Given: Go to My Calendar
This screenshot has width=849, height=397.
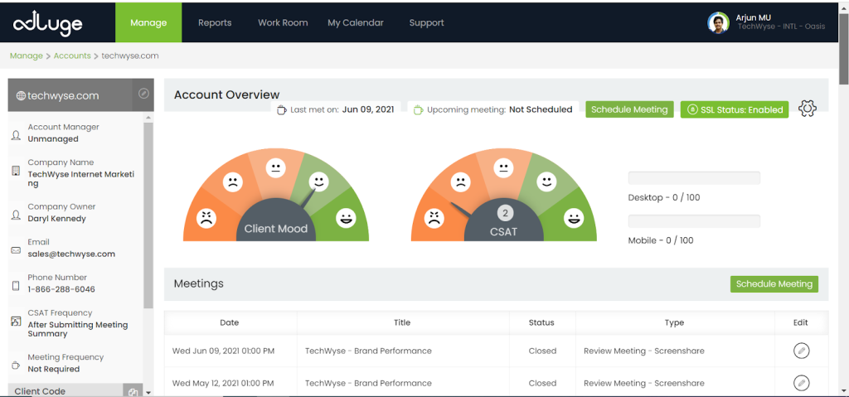Looking at the screenshot, I should pos(356,23).
